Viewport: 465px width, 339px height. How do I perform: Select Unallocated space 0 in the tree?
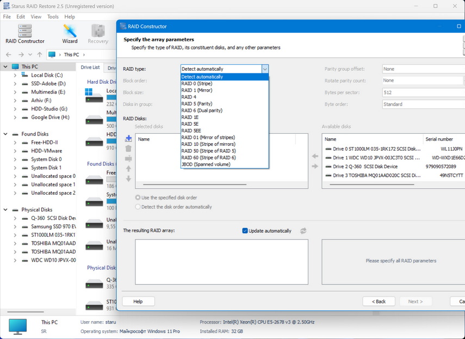pos(53,176)
